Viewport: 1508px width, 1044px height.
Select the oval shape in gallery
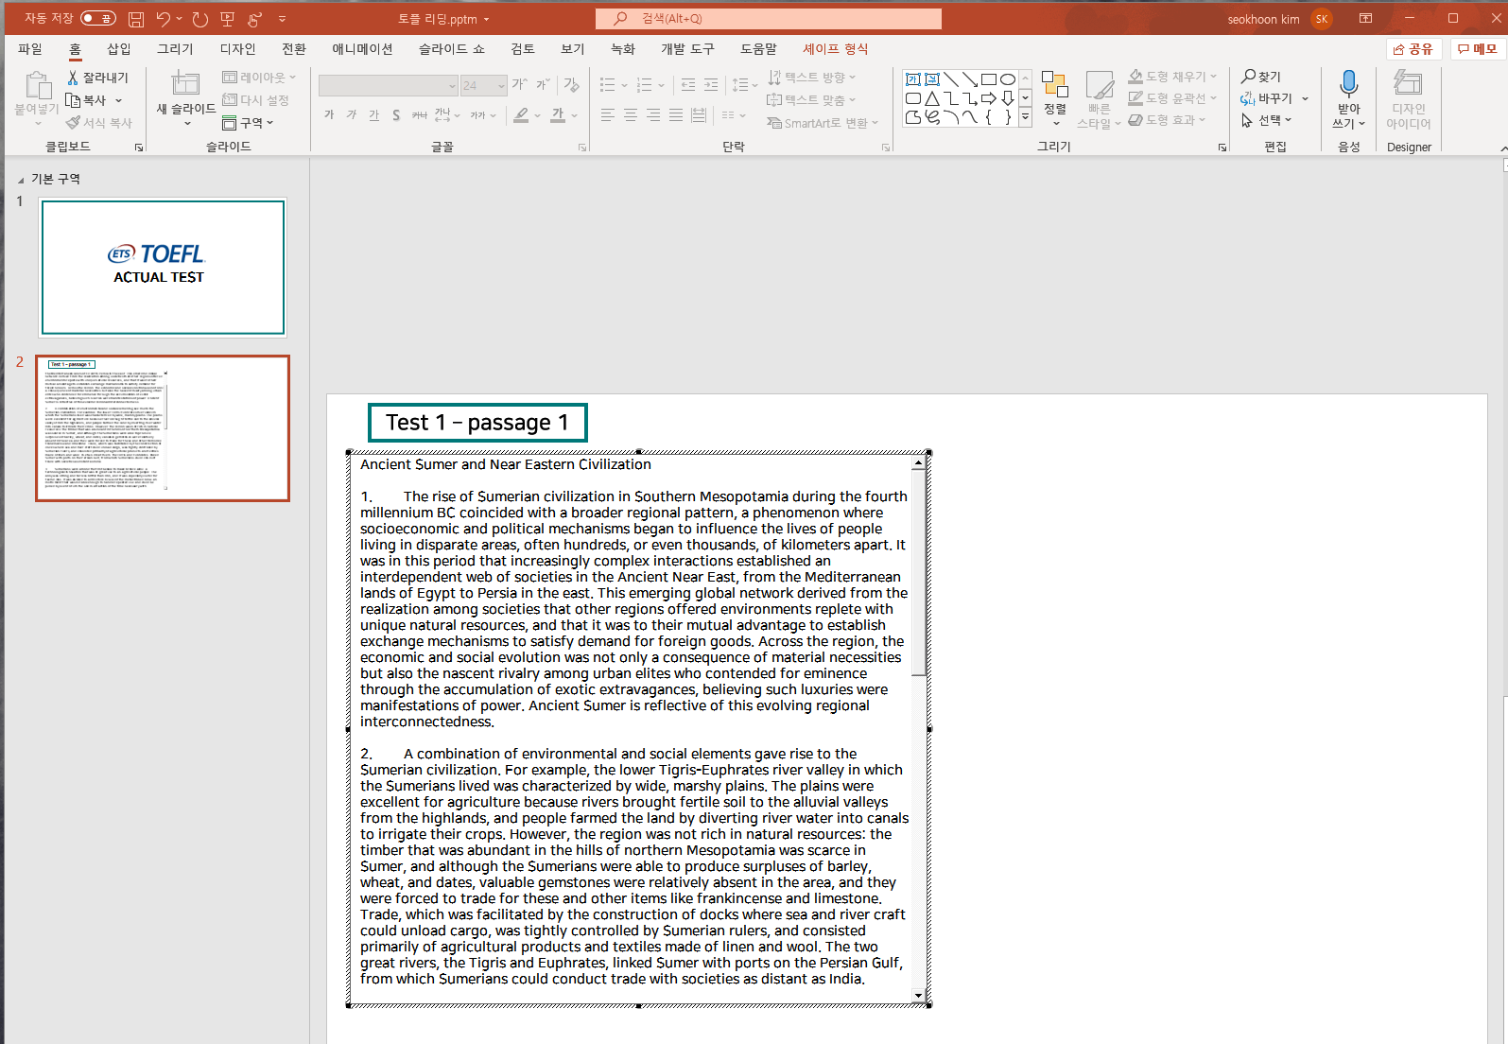tap(1008, 79)
